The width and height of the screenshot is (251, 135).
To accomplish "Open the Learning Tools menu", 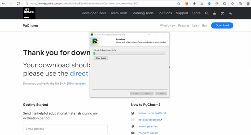I will pos(142,13).
